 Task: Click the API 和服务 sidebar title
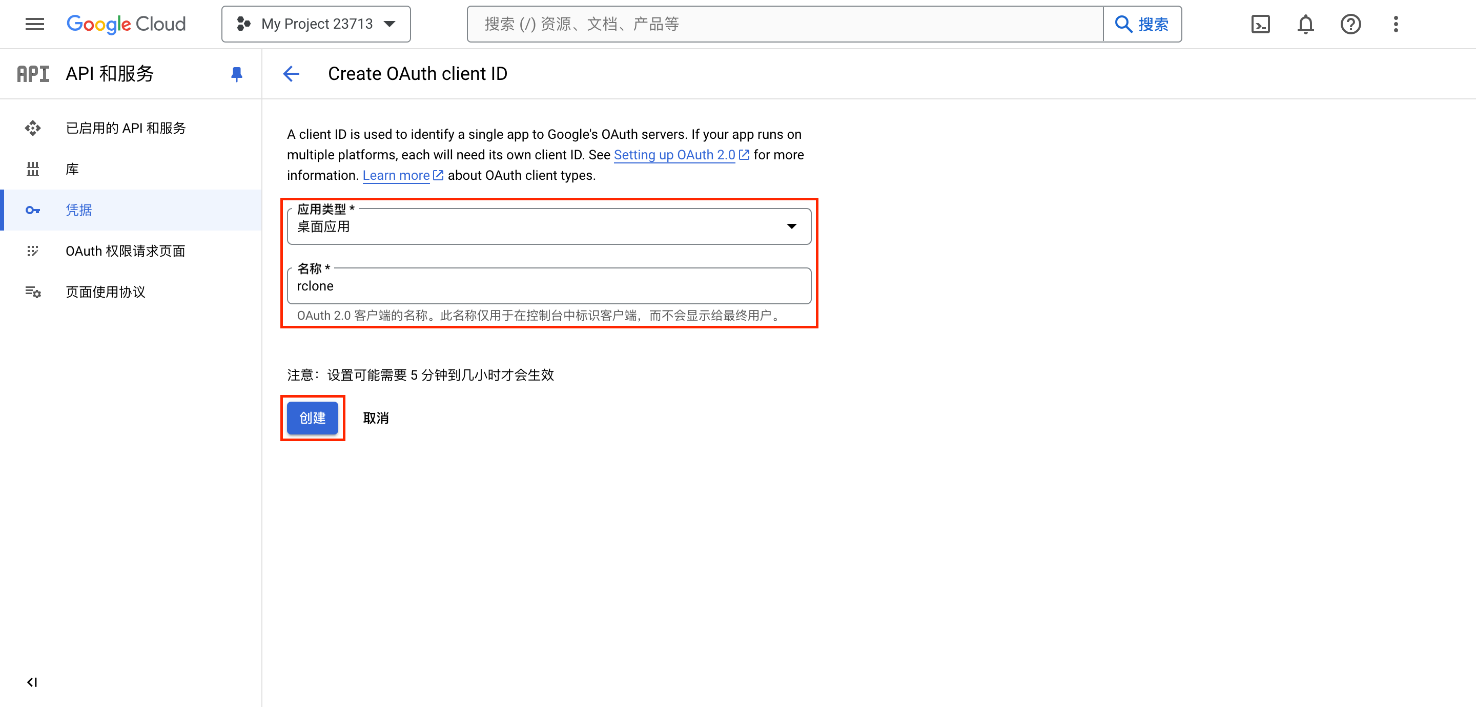click(x=110, y=74)
